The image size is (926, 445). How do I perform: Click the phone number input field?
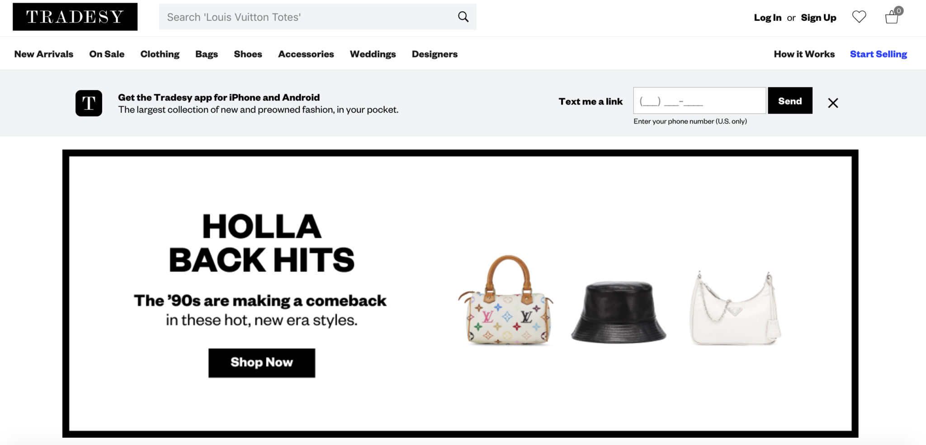(x=699, y=100)
